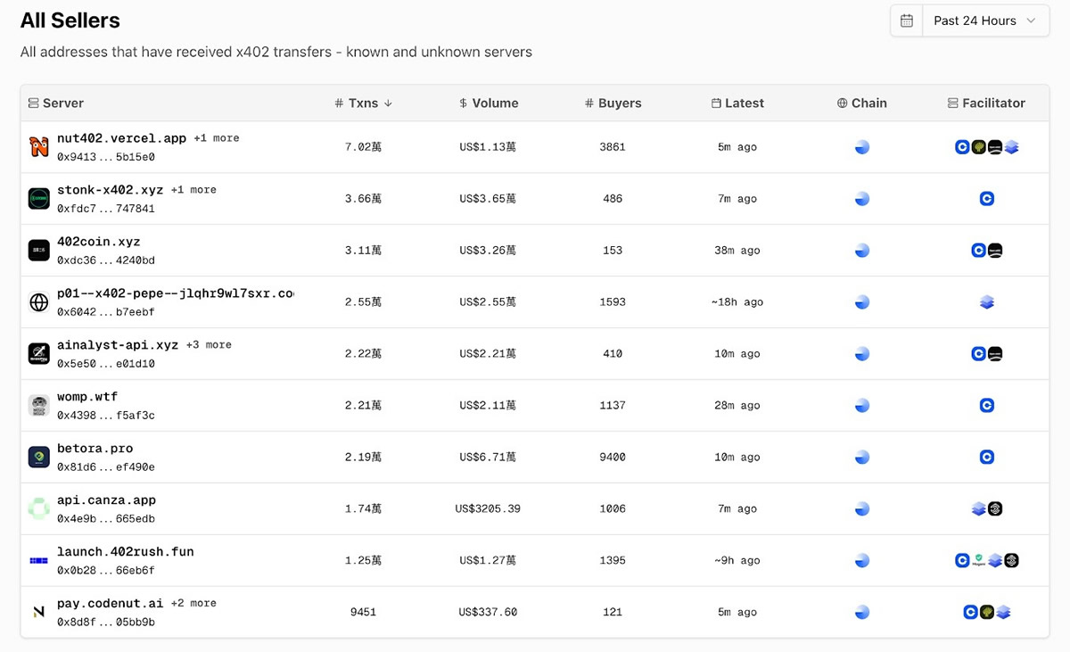Expand +3 more next to ainalyst-api.xyz
The height and width of the screenshot is (652, 1070).
click(x=209, y=344)
